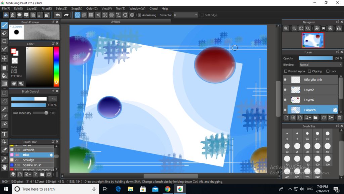Screen dimensions: 344x194
Task: Open Blur brush settings gear
Action: 51,155
